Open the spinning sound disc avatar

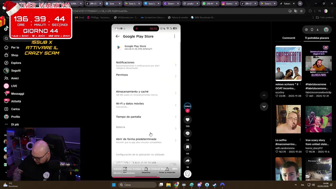[x=187, y=174]
